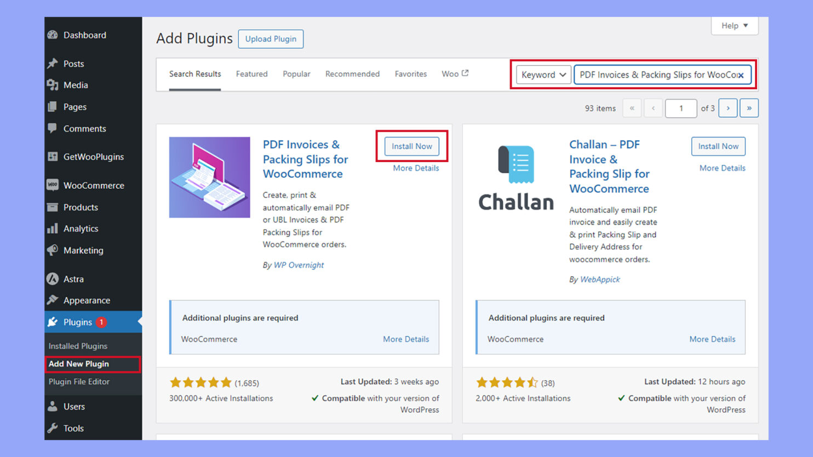
Task: Open the Recommended plugins tab
Action: (352, 74)
